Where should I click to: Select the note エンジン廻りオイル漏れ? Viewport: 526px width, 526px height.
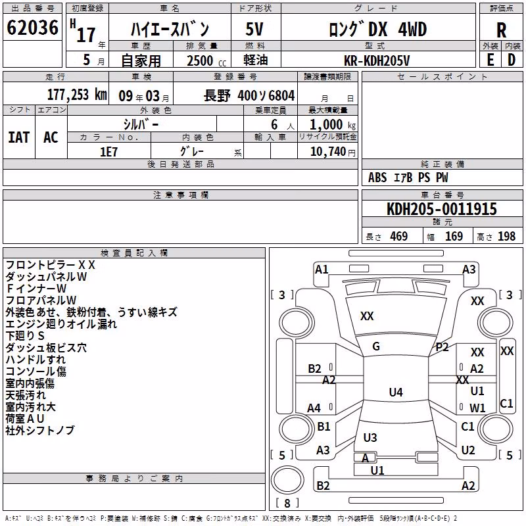click(x=61, y=323)
